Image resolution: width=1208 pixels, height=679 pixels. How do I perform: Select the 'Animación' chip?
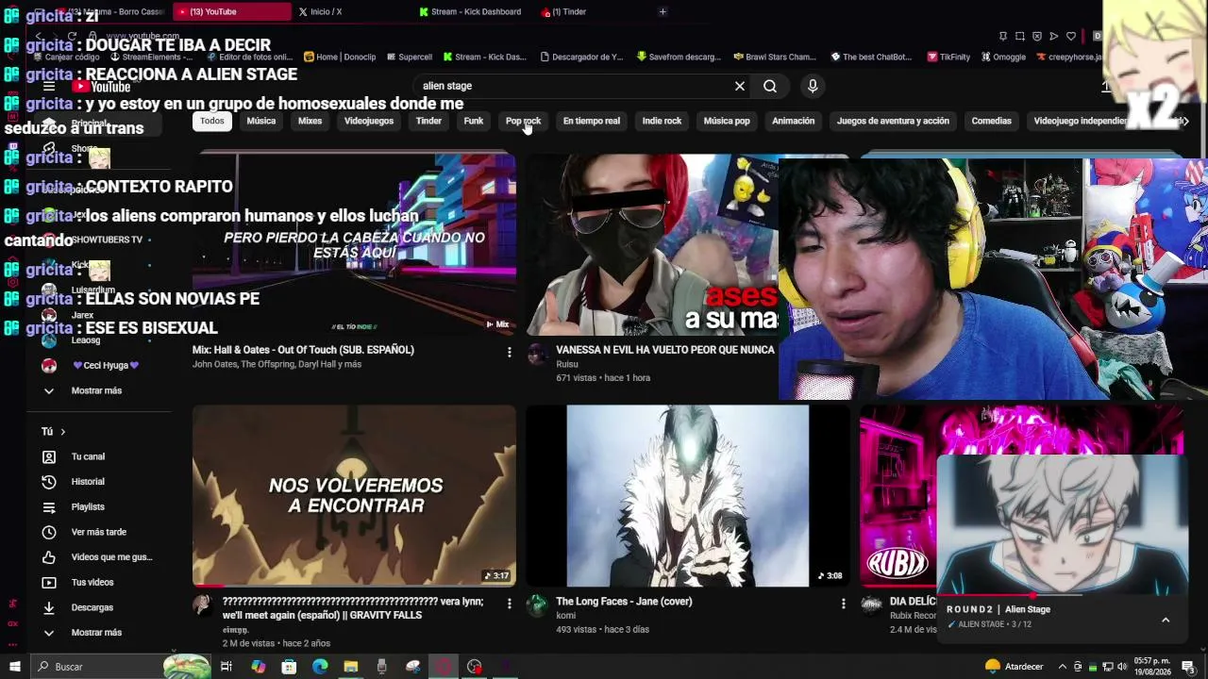(x=793, y=121)
